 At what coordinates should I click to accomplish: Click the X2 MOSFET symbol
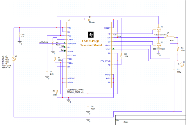pos(158,30)
